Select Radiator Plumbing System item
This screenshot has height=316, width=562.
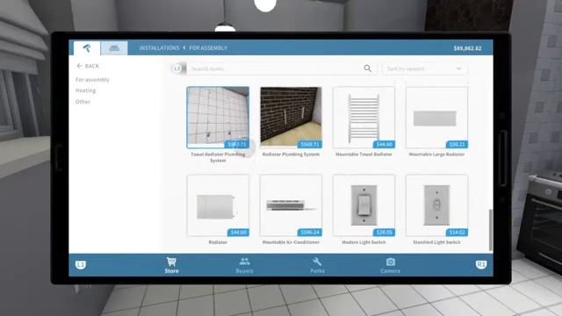(291, 117)
